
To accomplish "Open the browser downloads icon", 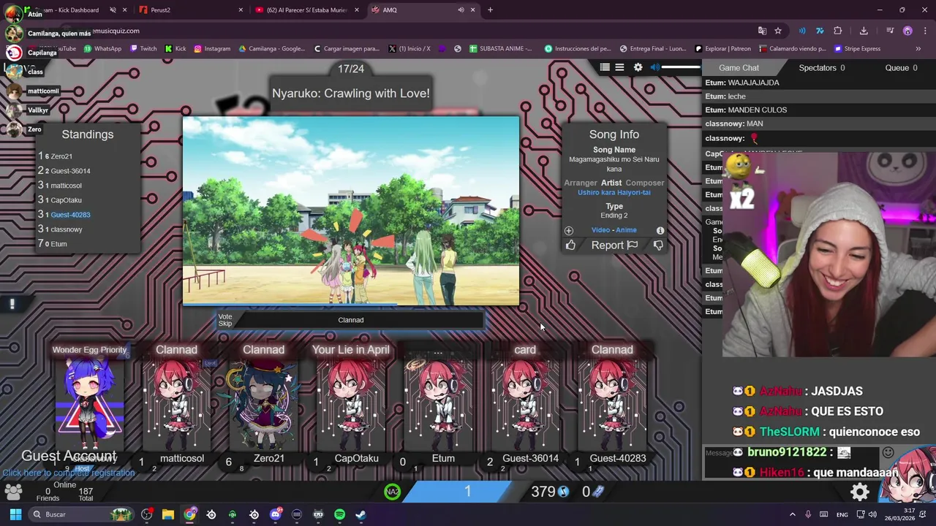I will (864, 31).
